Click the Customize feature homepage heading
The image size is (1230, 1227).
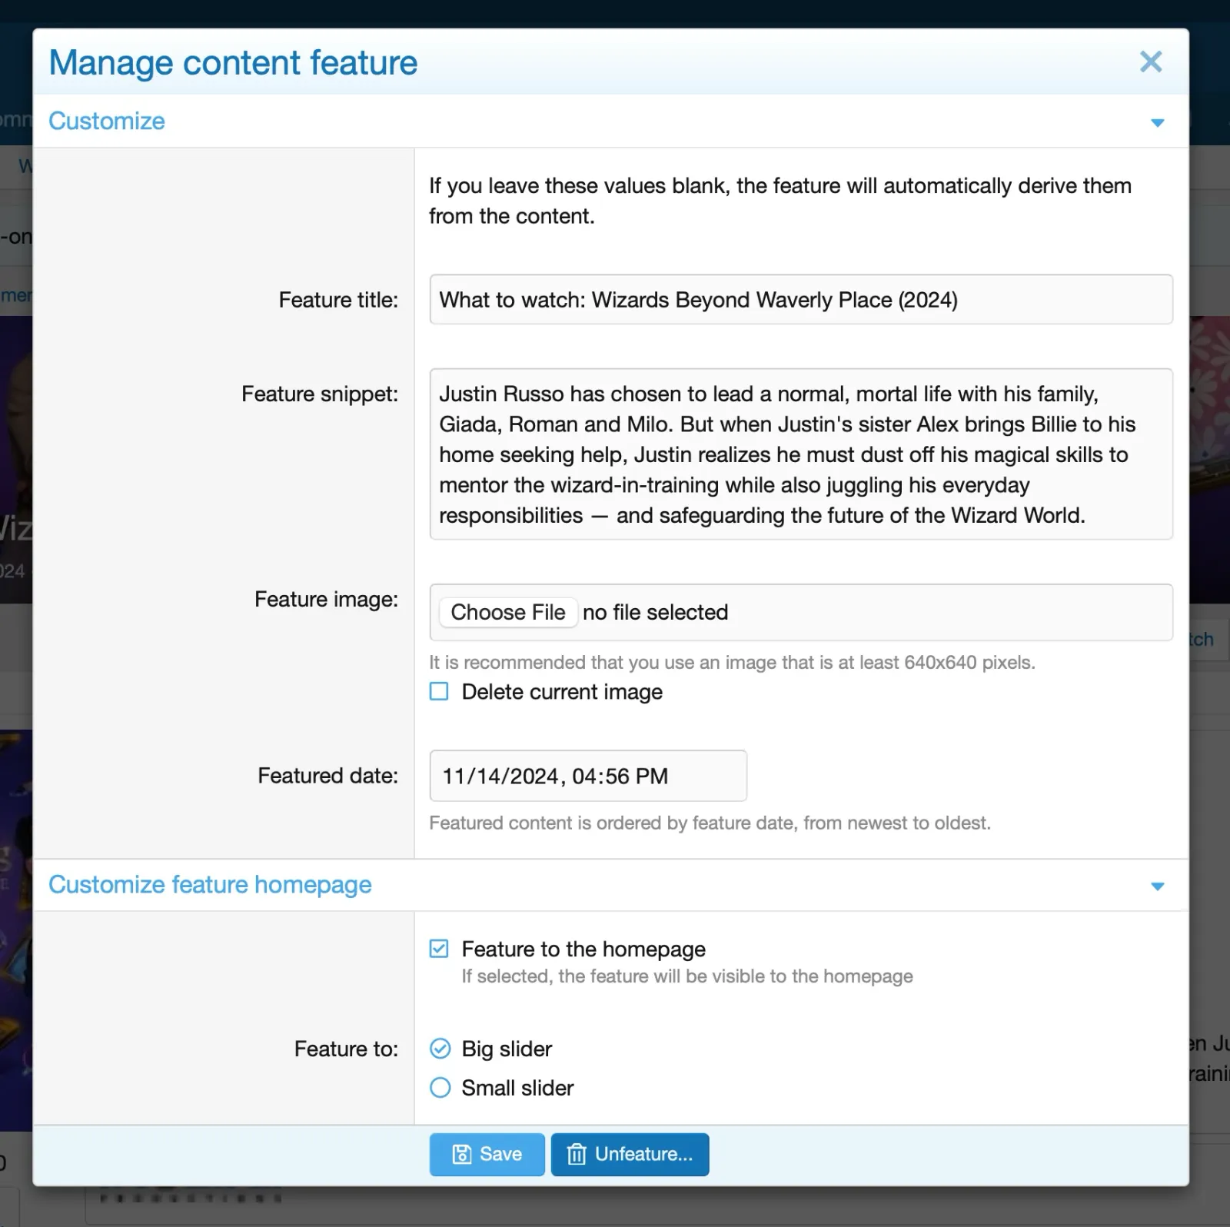210,884
